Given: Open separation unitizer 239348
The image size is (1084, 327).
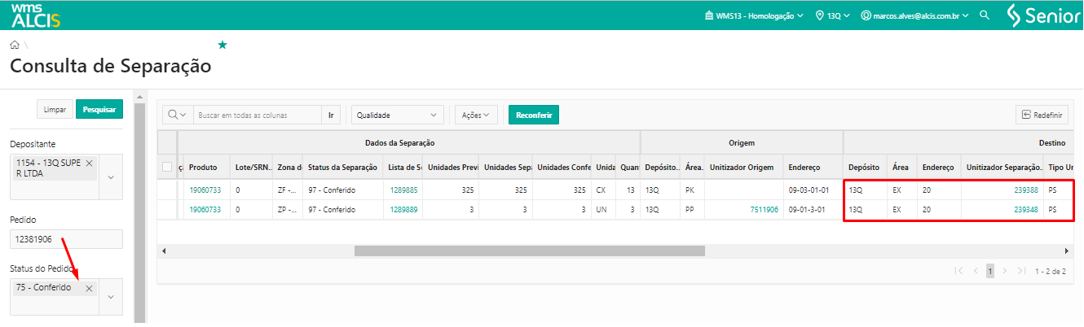Looking at the screenshot, I should [x=1026, y=209].
